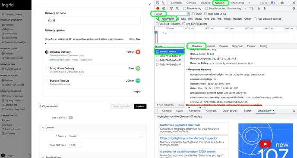Select the session.create request row

pyautogui.click(x=170, y=52)
